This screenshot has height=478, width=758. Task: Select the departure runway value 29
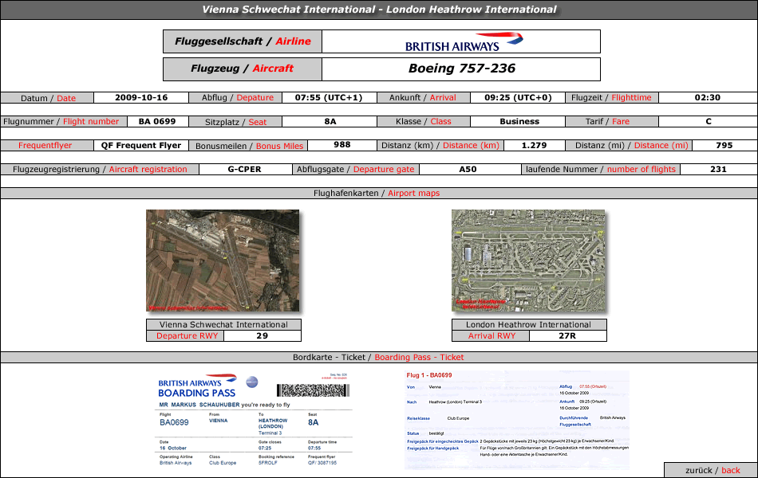[262, 335]
